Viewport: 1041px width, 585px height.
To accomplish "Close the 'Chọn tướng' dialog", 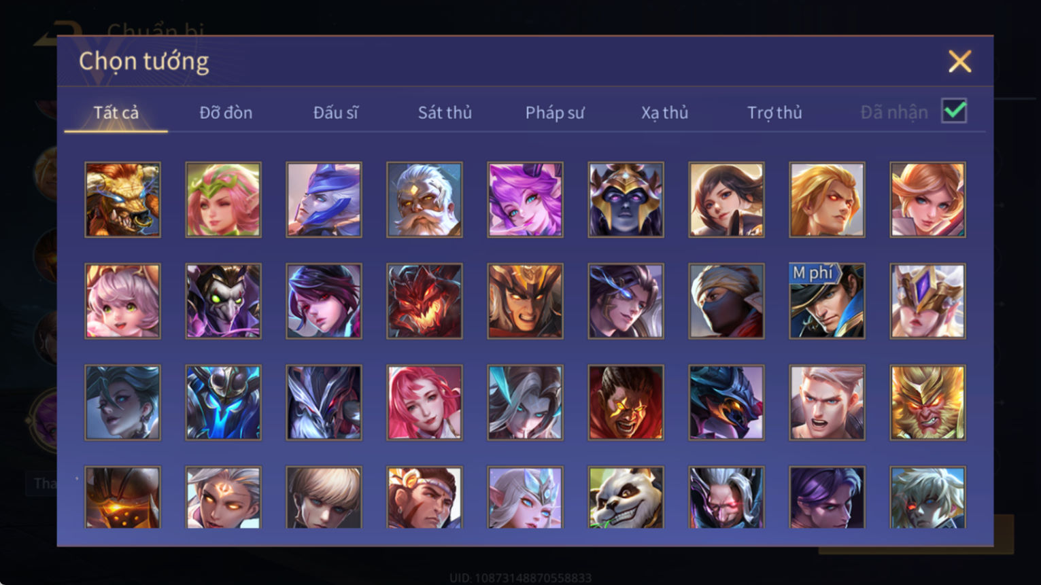I will point(959,62).
